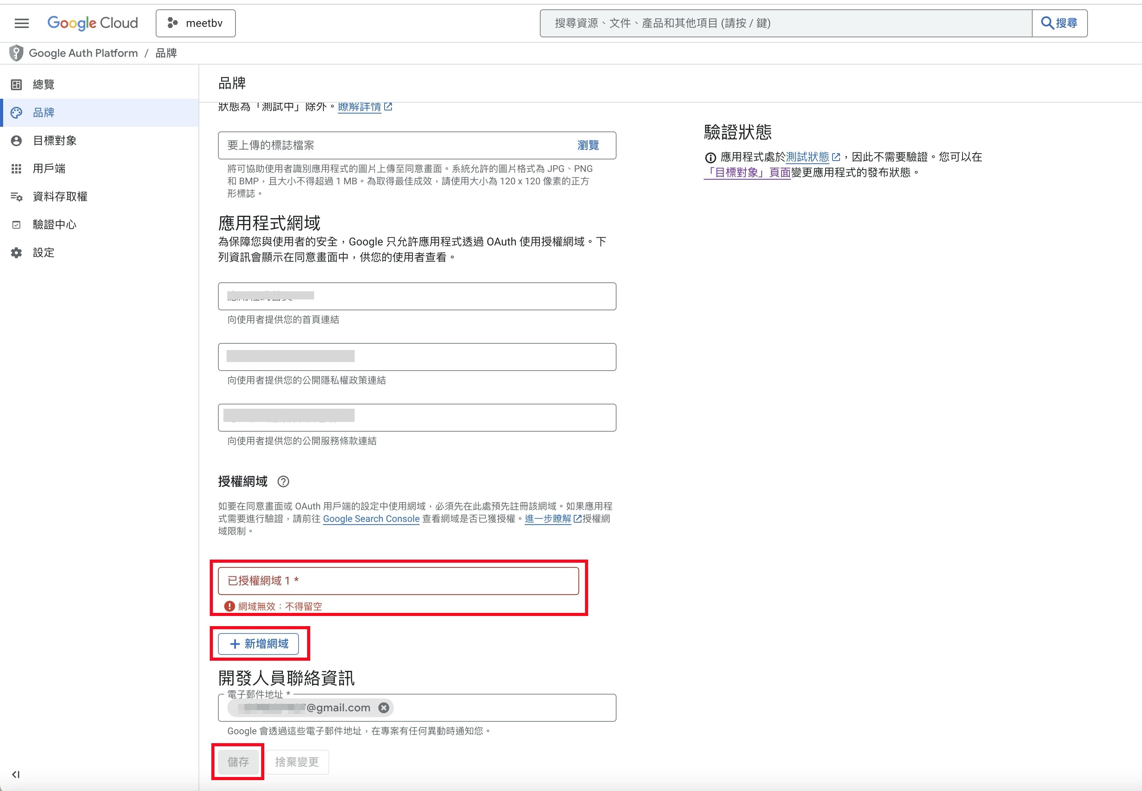Click the developer email address field
Screen dimensions: 1142x791
[417, 708]
